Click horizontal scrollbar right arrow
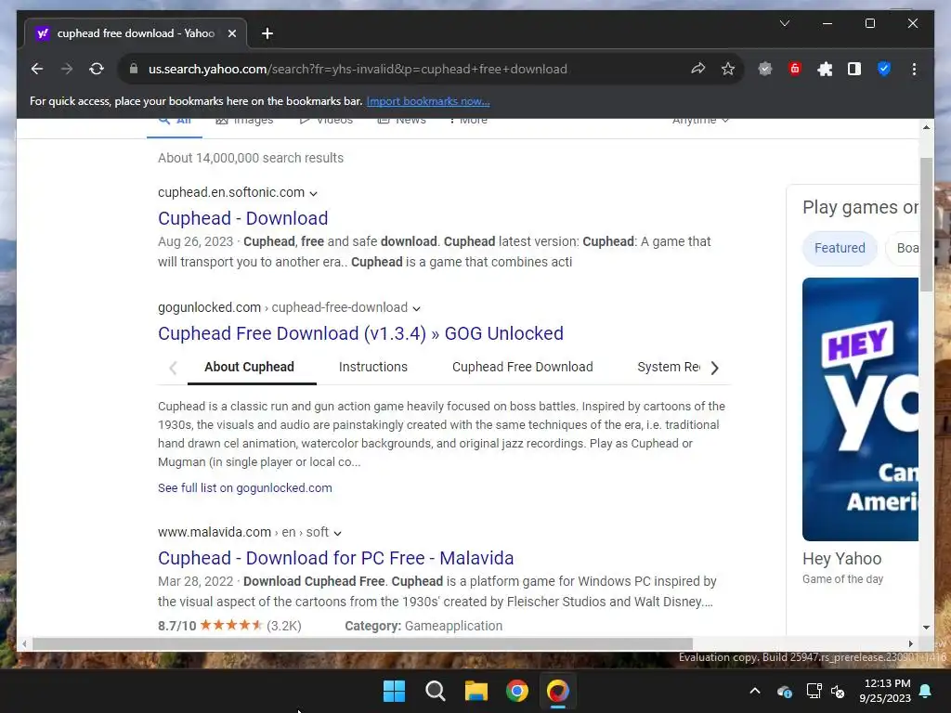The width and height of the screenshot is (951, 713). click(910, 644)
